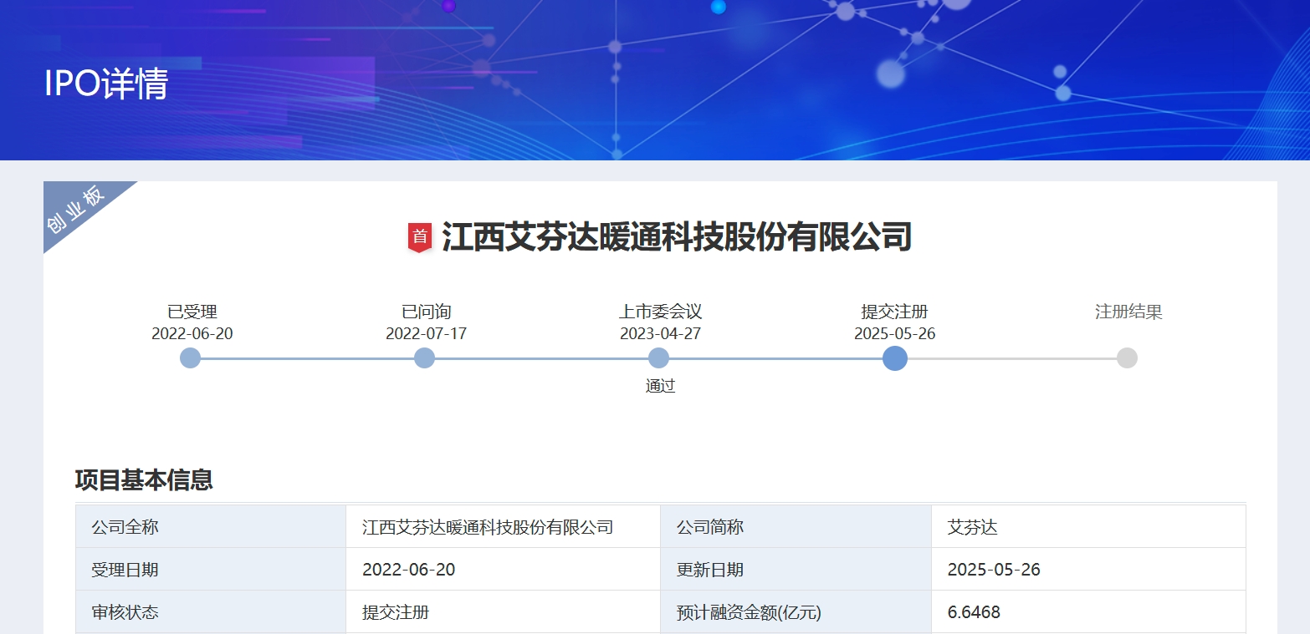The image size is (1310, 634).
Task: Click the 创业板 corner ribbon
Action: tap(77, 209)
